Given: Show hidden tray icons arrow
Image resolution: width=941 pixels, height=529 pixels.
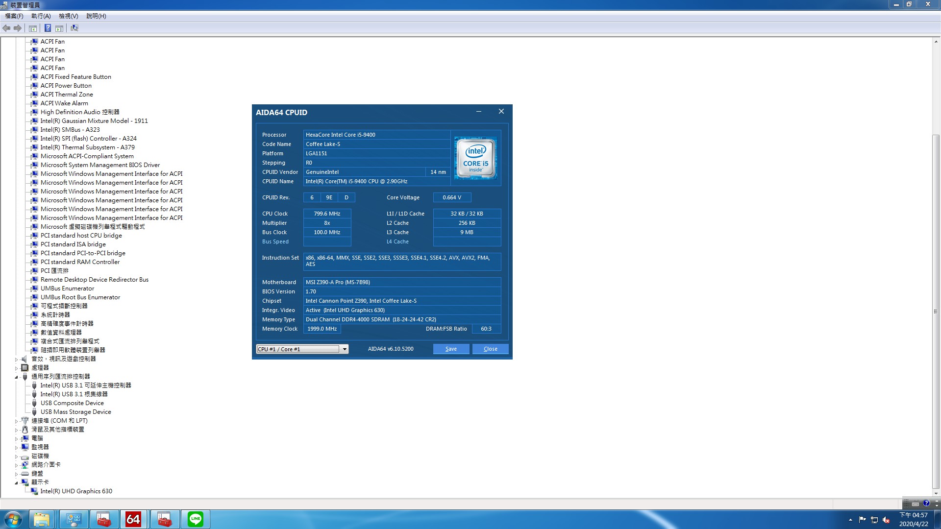Looking at the screenshot, I should click(850, 520).
